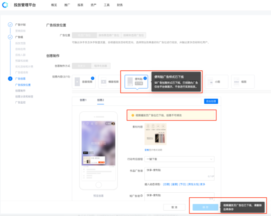The width and height of the screenshot is (271, 216).
Task: Click the 组图 layout icon
Action: point(237,82)
